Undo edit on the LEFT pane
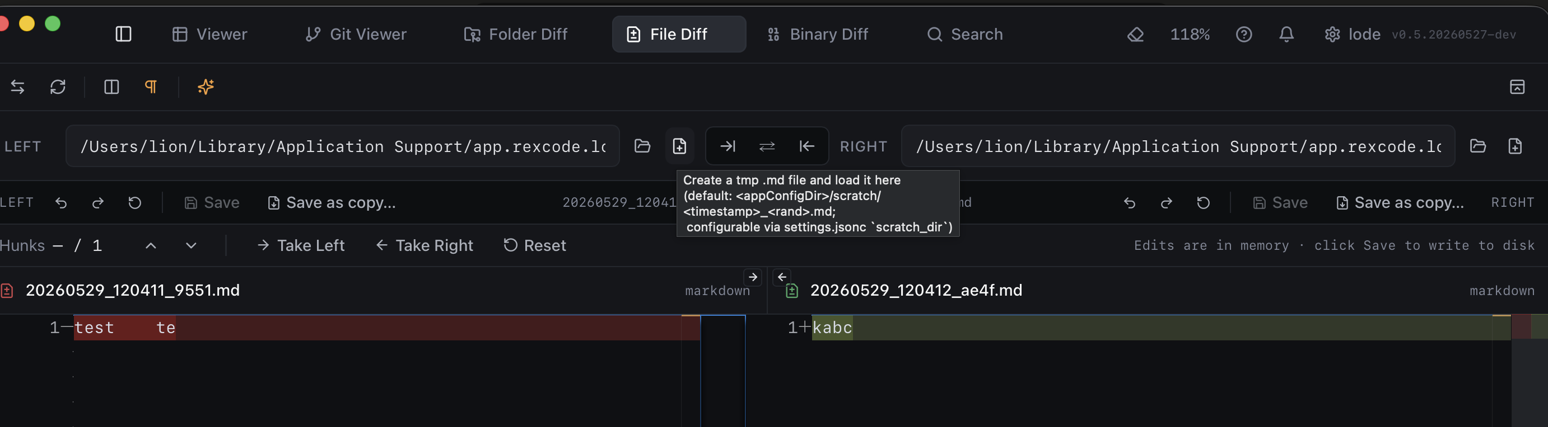The height and width of the screenshot is (427, 1548). (60, 203)
